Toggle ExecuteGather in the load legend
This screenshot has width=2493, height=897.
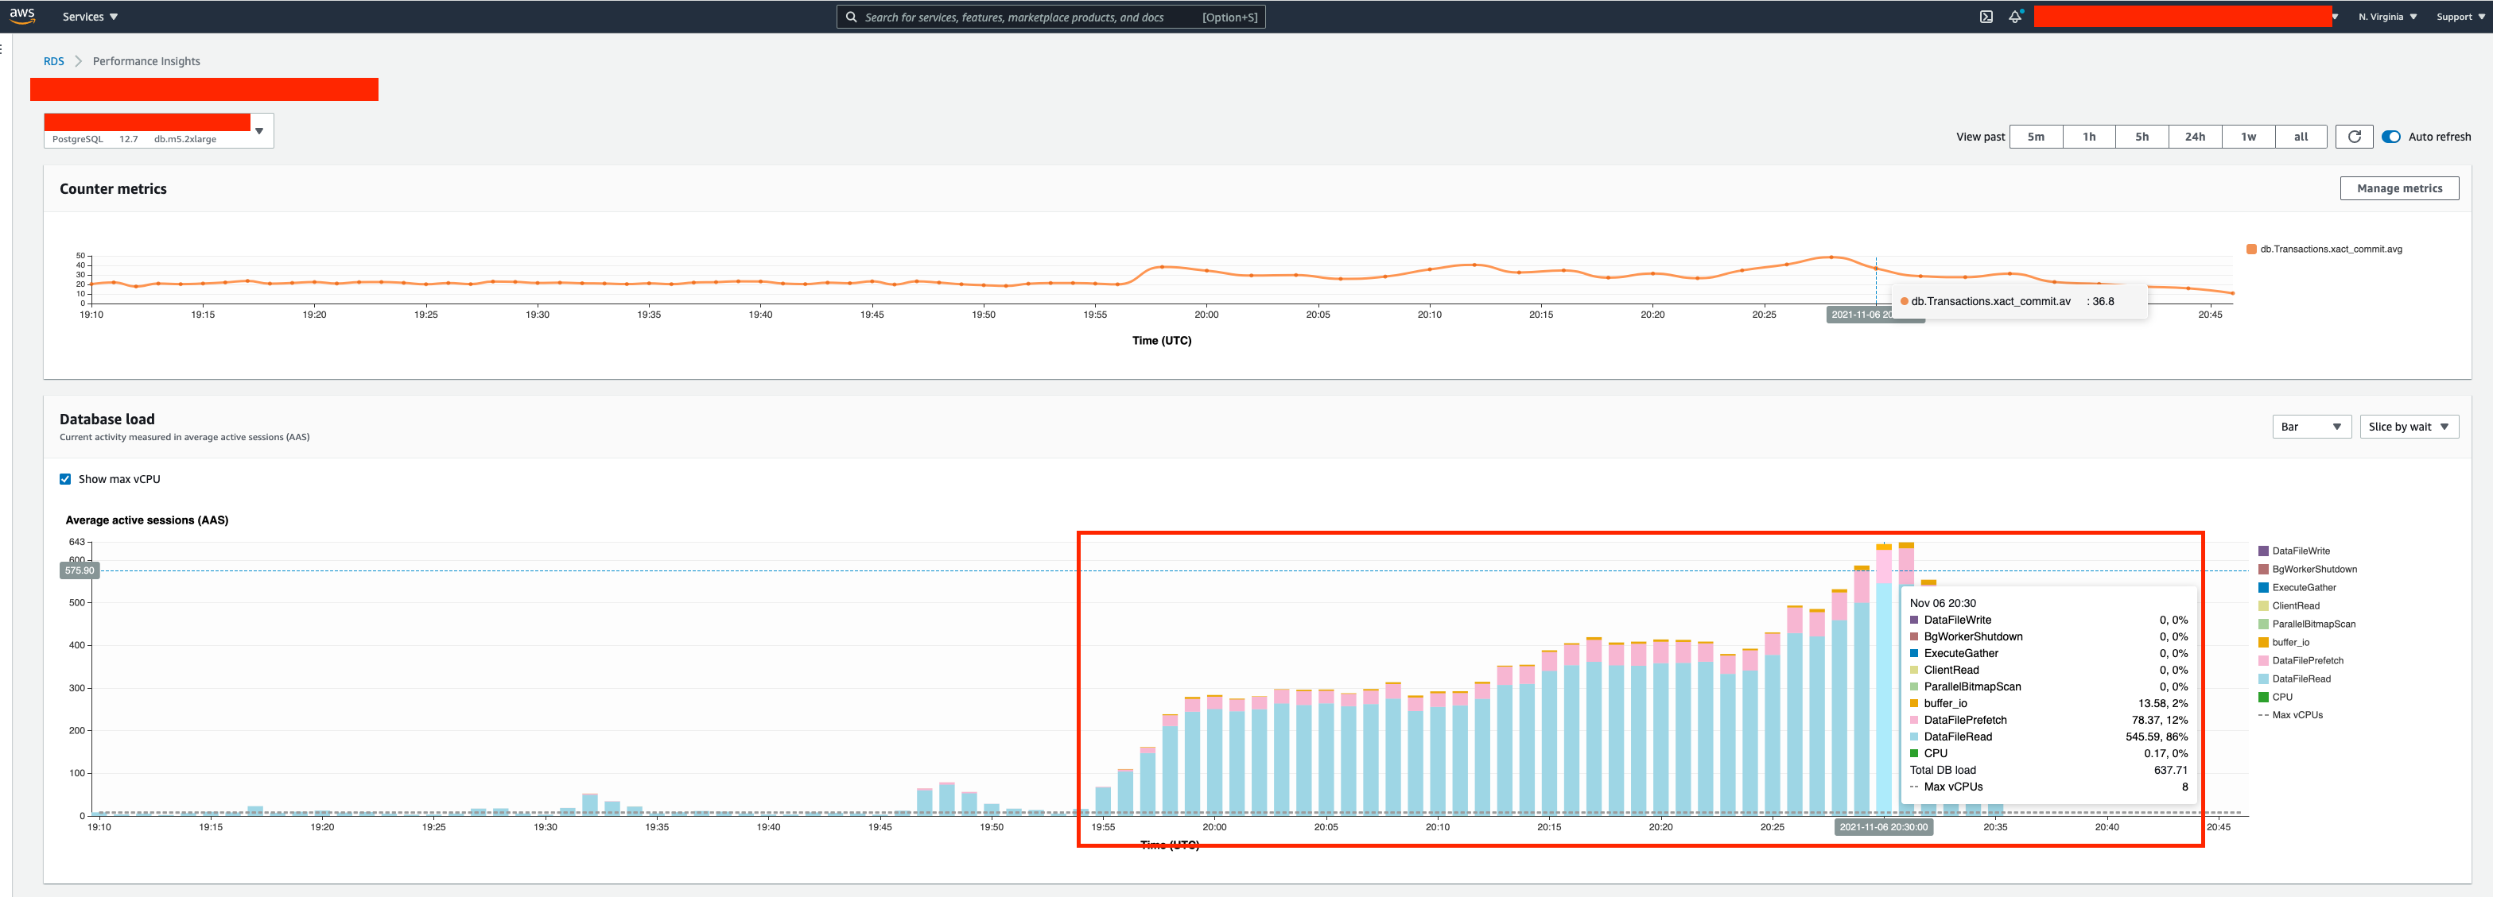click(x=2297, y=588)
